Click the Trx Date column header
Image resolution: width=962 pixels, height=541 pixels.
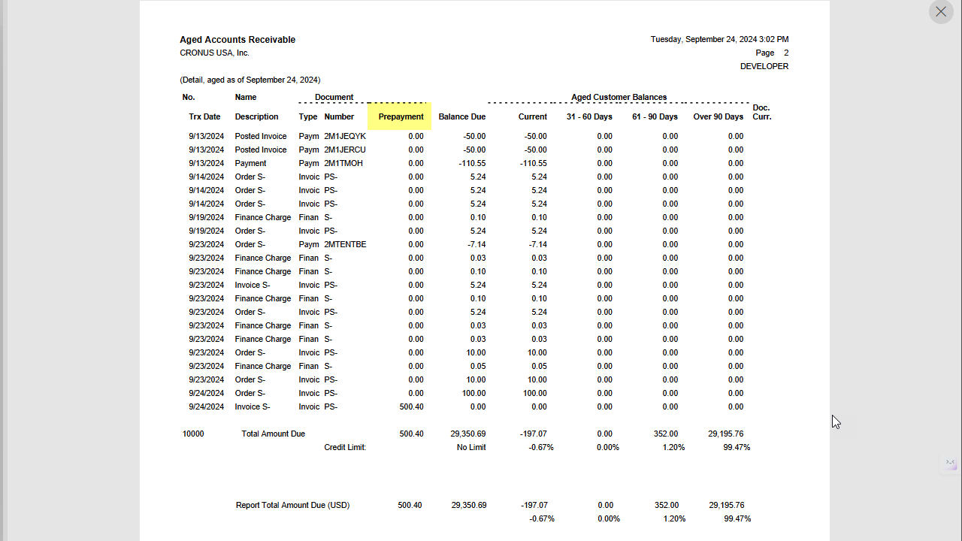click(x=204, y=116)
